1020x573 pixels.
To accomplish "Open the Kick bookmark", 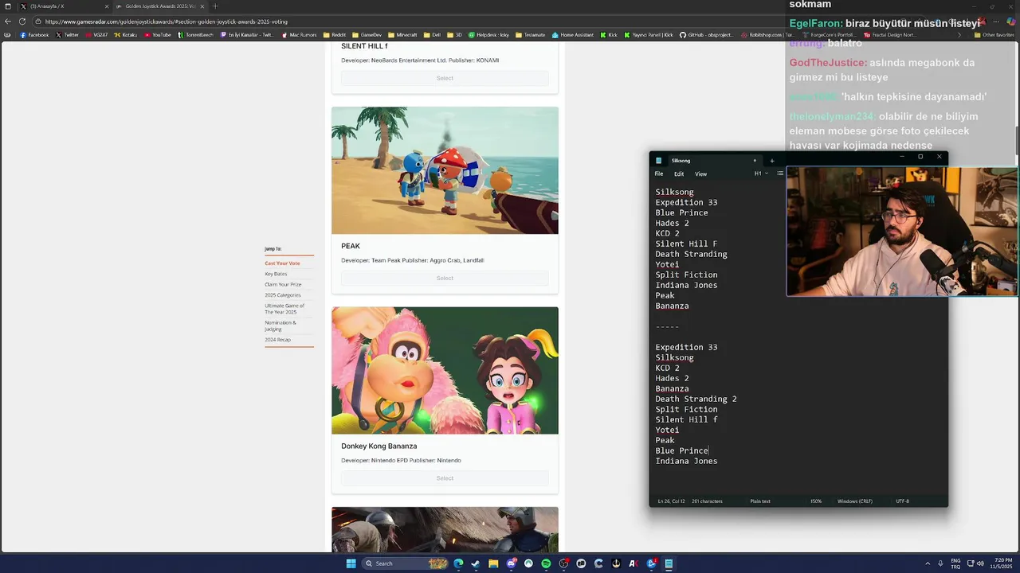I will pyautogui.click(x=609, y=35).
